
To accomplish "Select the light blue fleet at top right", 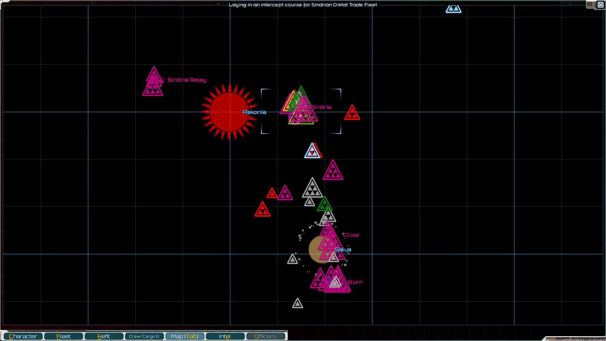I will point(453,9).
